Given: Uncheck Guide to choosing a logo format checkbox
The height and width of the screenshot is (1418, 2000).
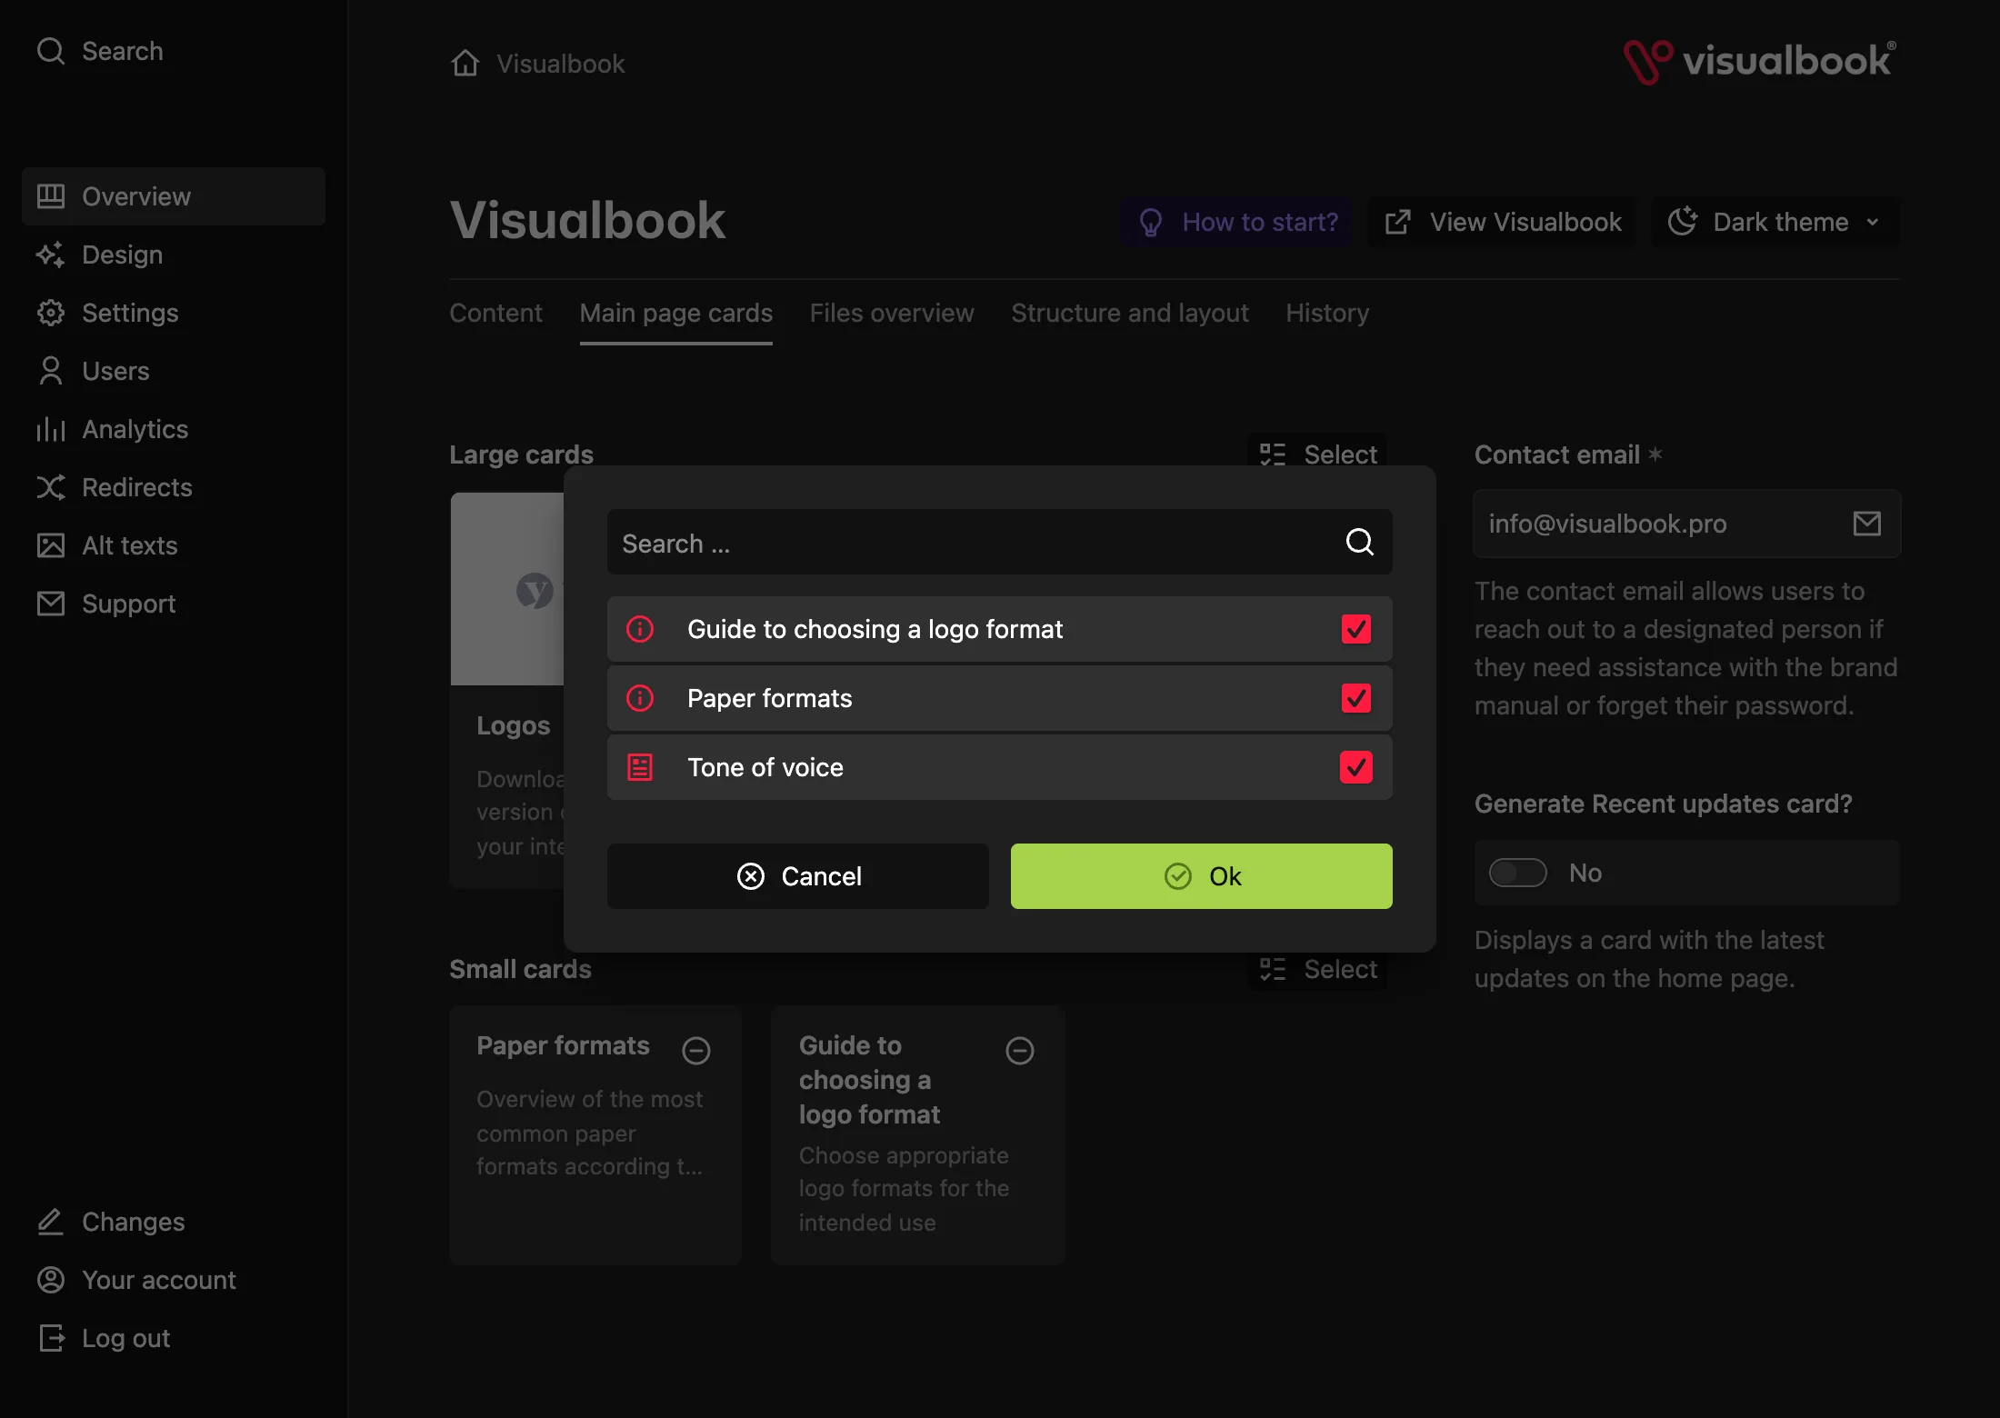Looking at the screenshot, I should click(1355, 629).
